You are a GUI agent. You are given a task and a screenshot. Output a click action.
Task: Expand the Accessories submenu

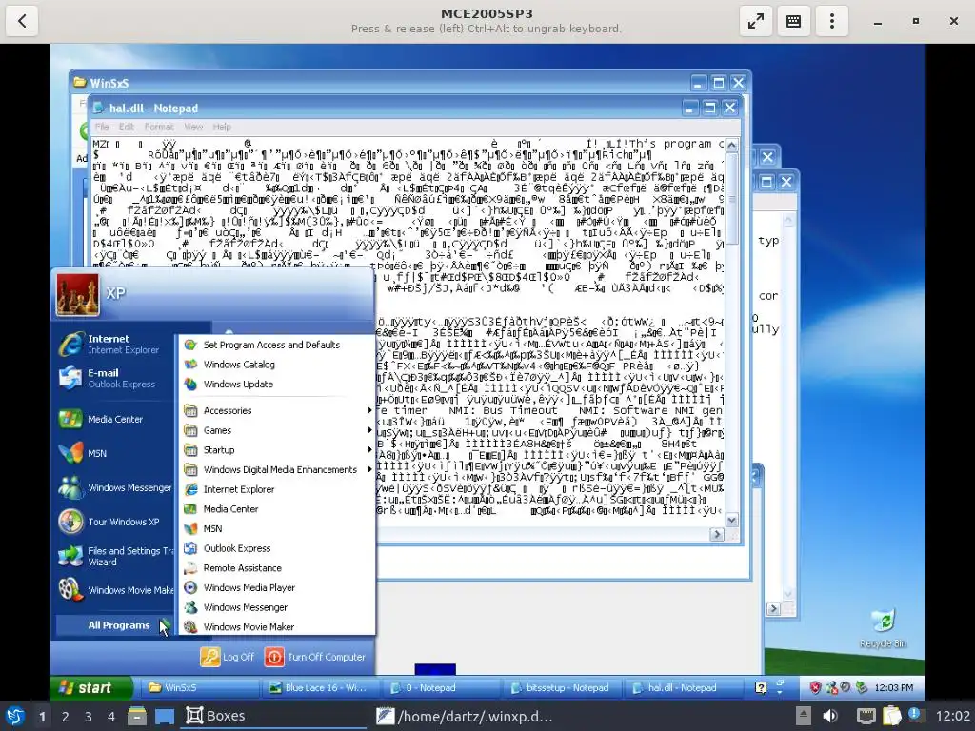point(277,410)
